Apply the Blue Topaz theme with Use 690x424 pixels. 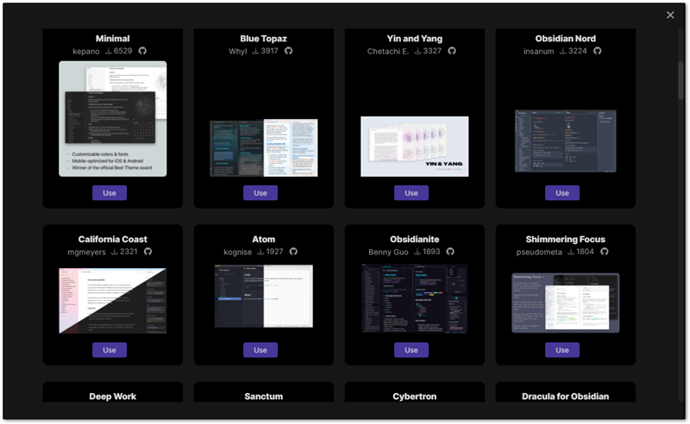[x=260, y=193]
